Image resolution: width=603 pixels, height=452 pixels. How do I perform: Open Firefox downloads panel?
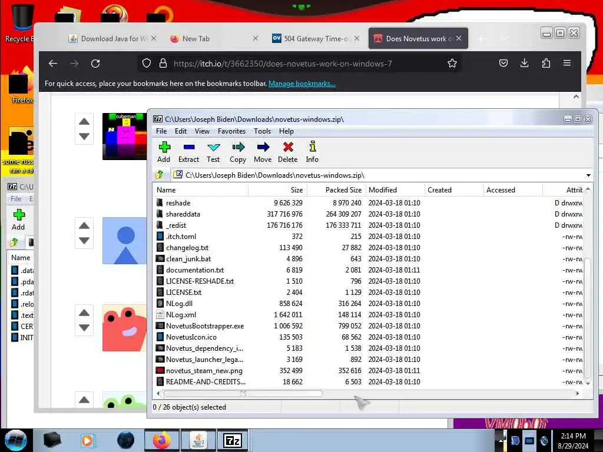524,63
